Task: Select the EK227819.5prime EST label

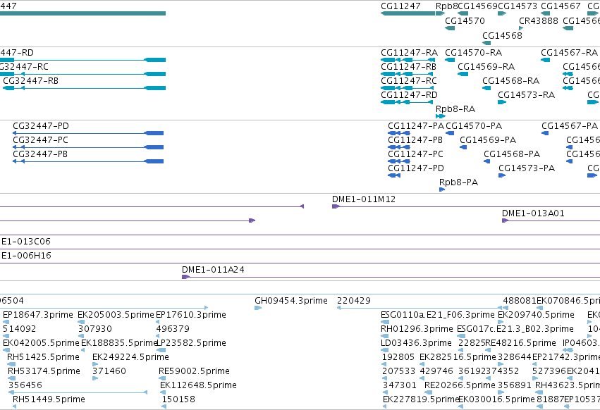Action: coord(421,399)
